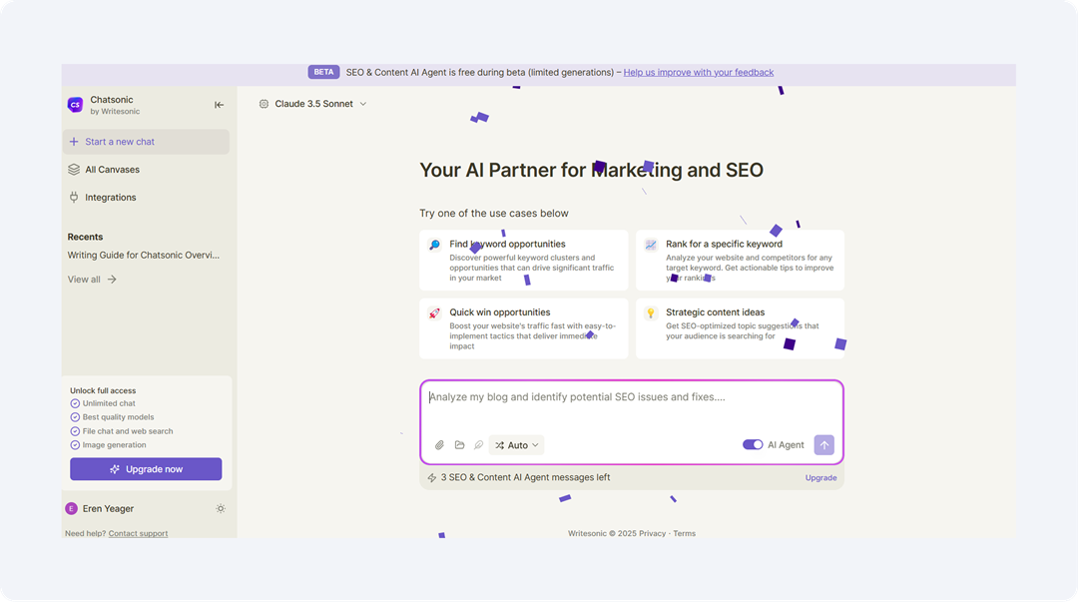The width and height of the screenshot is (1078, 602).
Task: Click the '3 SEO & Content AI Agent messages left' text
Action: click(x=525, y=477)
